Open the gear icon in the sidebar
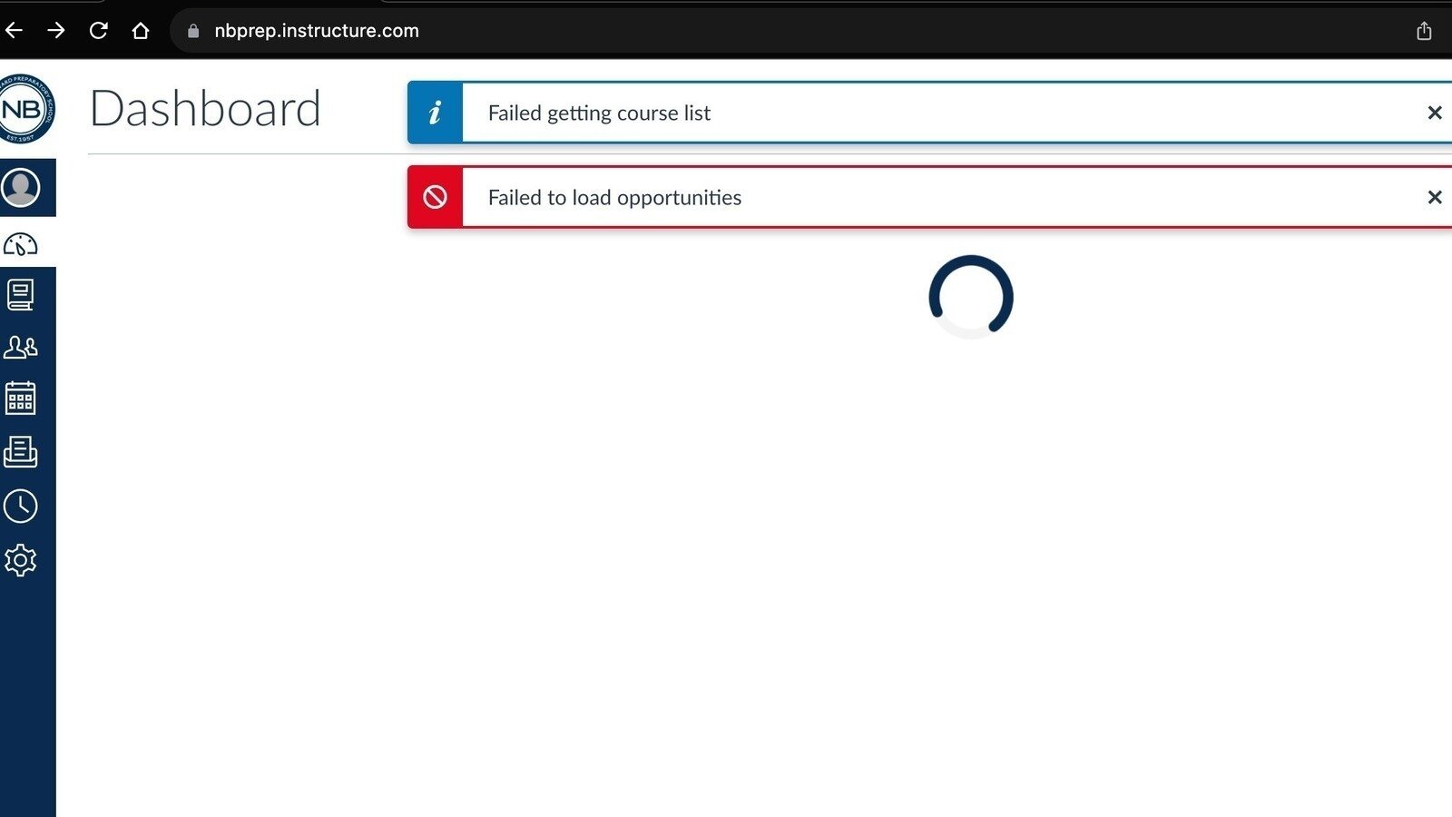Viewport: 1452px width, 817px height. click(x=21, y=560)
